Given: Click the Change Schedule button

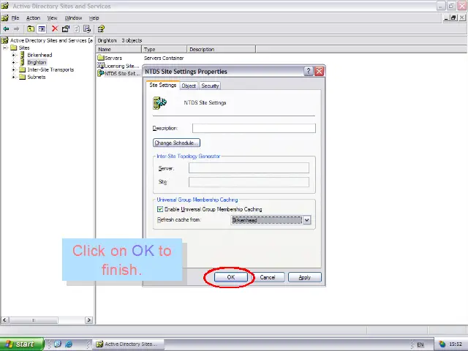Looking at the screenshot, I should [176, 143].
